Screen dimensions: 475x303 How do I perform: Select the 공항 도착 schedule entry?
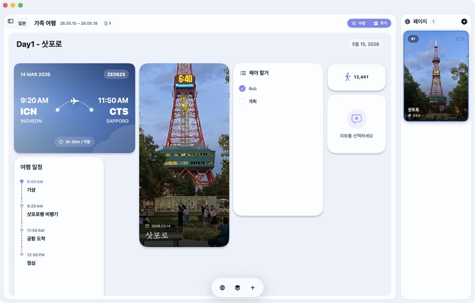(x=36, y=239)
